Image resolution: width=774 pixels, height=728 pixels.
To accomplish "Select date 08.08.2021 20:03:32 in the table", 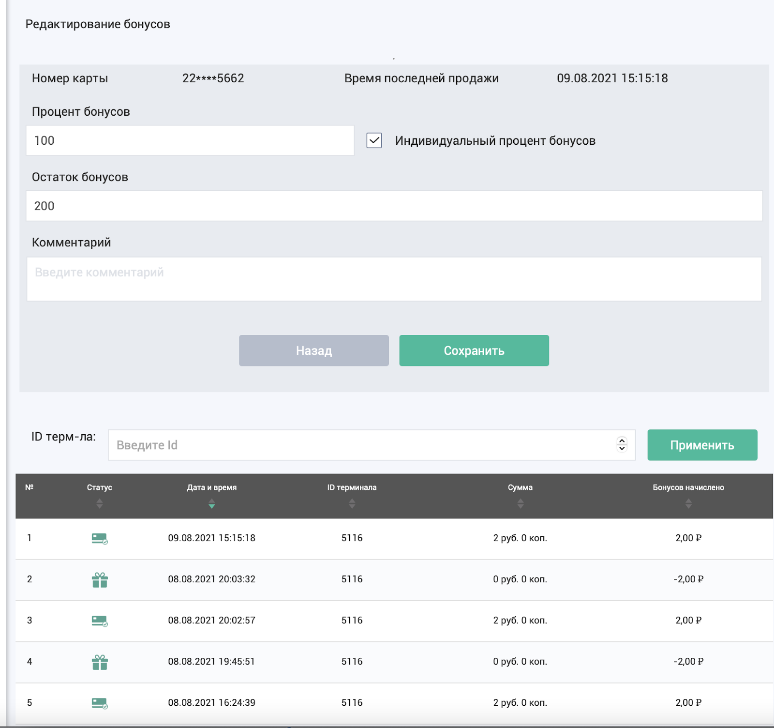I will point(212,579).
